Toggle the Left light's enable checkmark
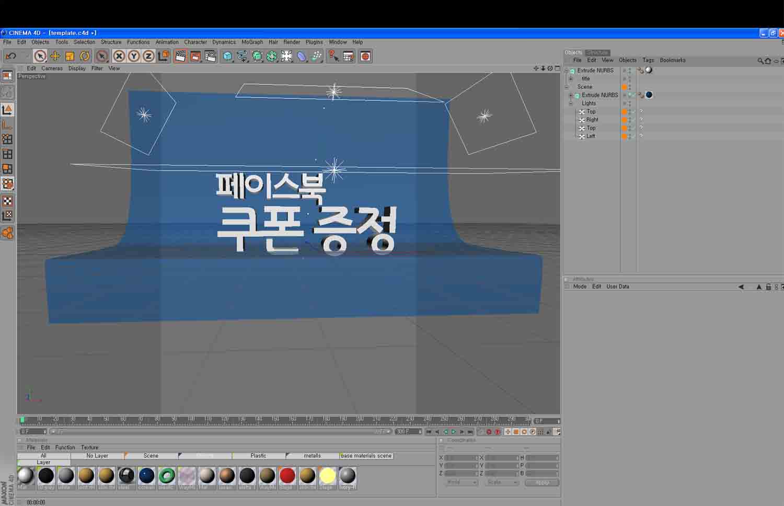784x506 pixels. tap(633, 136)
